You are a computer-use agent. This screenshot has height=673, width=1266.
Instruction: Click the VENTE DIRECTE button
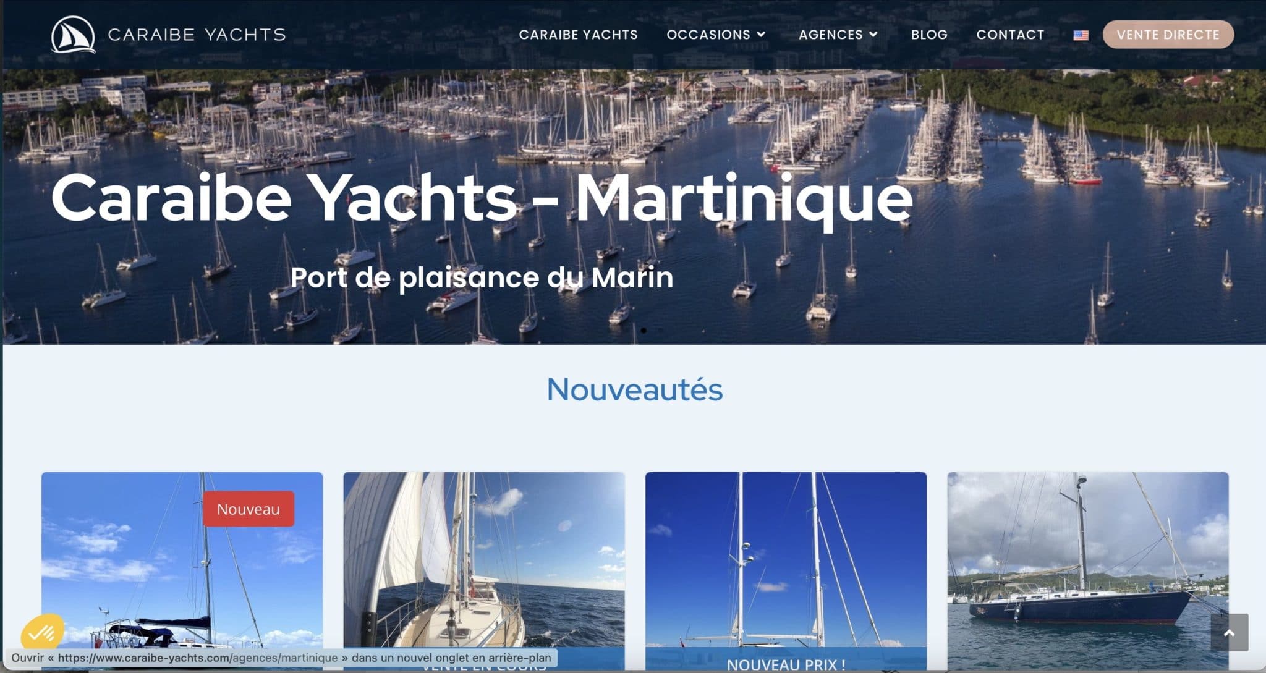[x=1168, y=35]
